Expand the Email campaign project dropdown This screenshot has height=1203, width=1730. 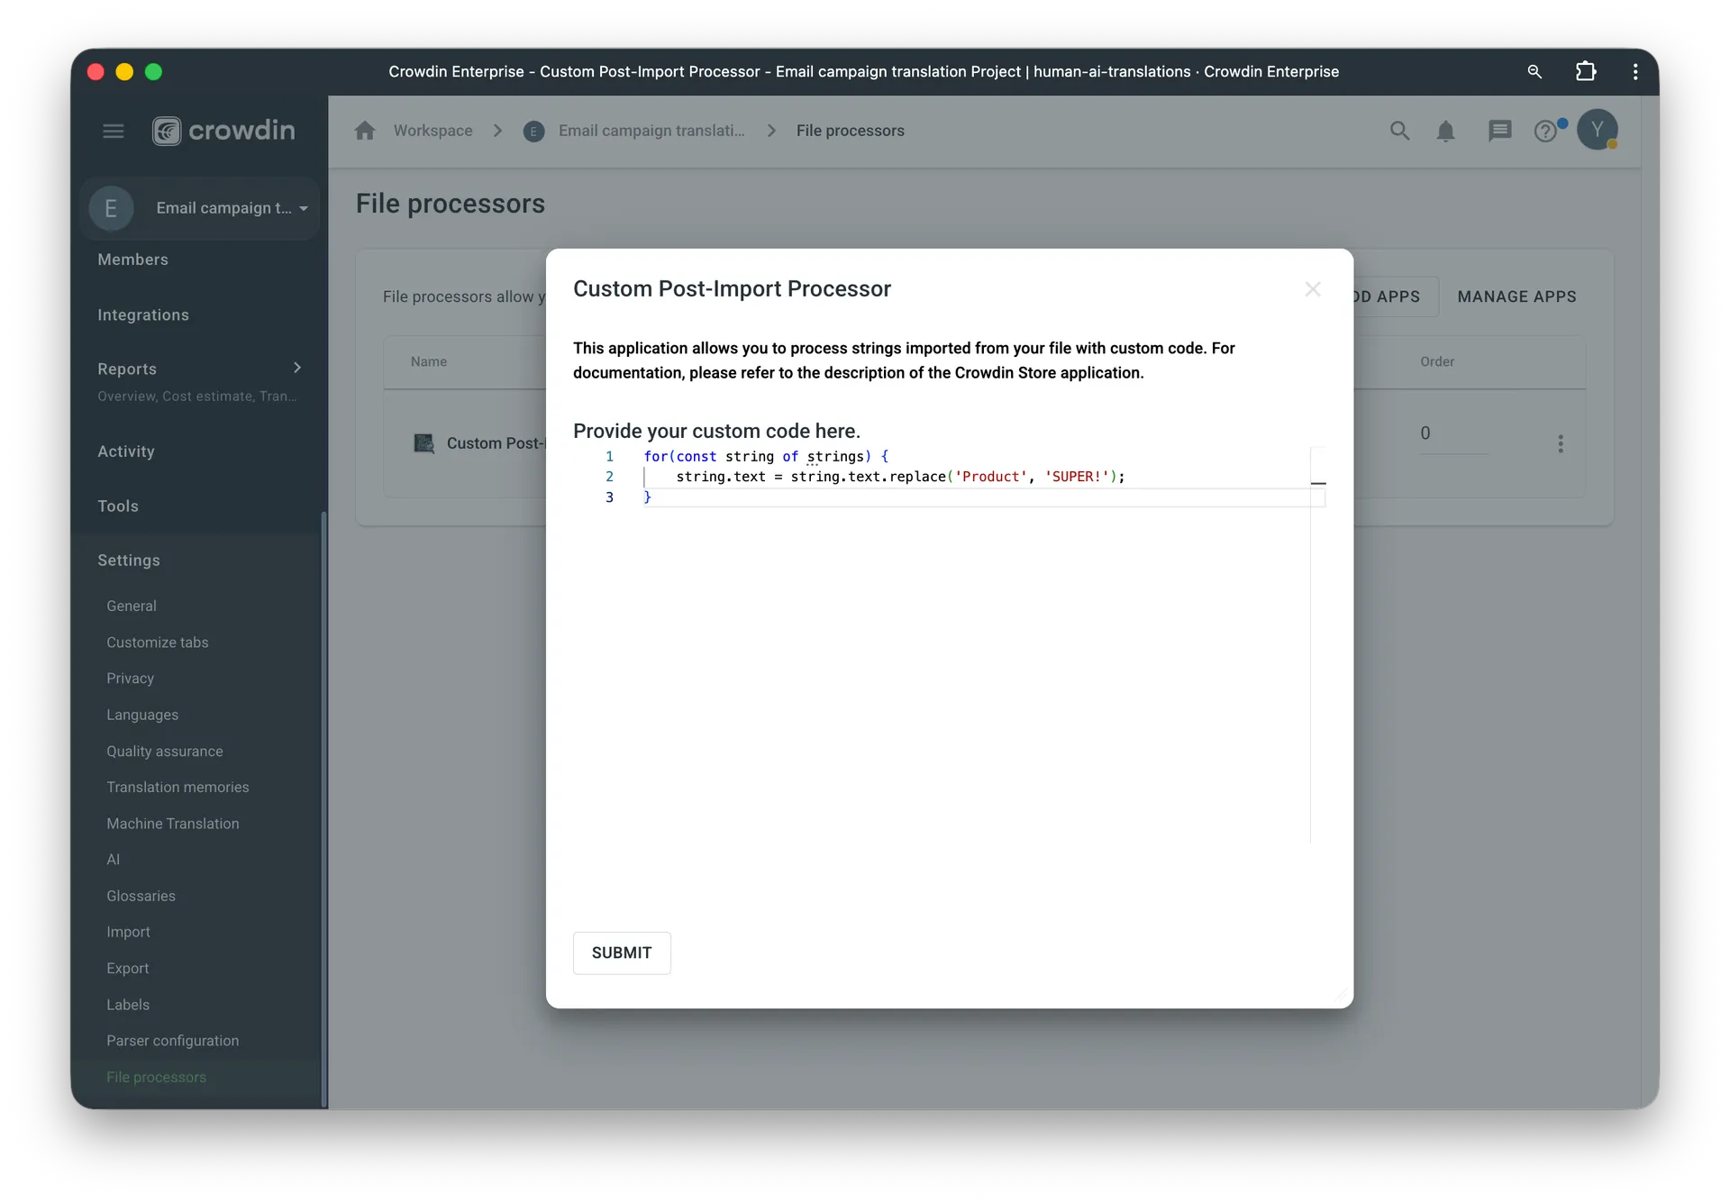click(x=304, y=209)
